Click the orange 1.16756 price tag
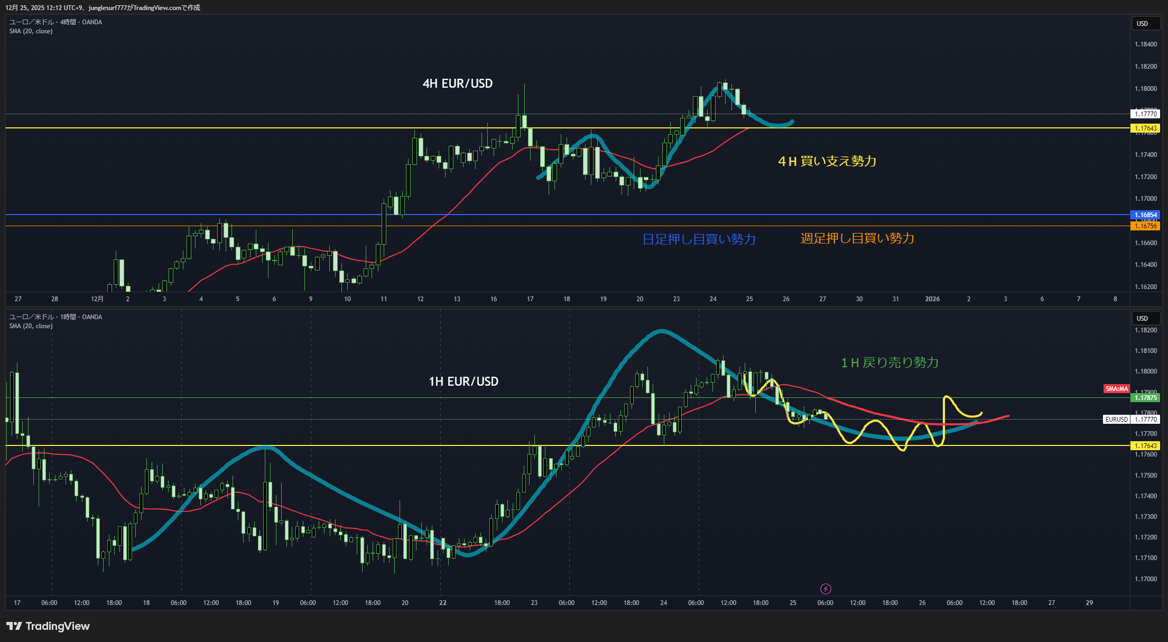This screenshot has width=1168, height=642. (x=1145, y=226)
